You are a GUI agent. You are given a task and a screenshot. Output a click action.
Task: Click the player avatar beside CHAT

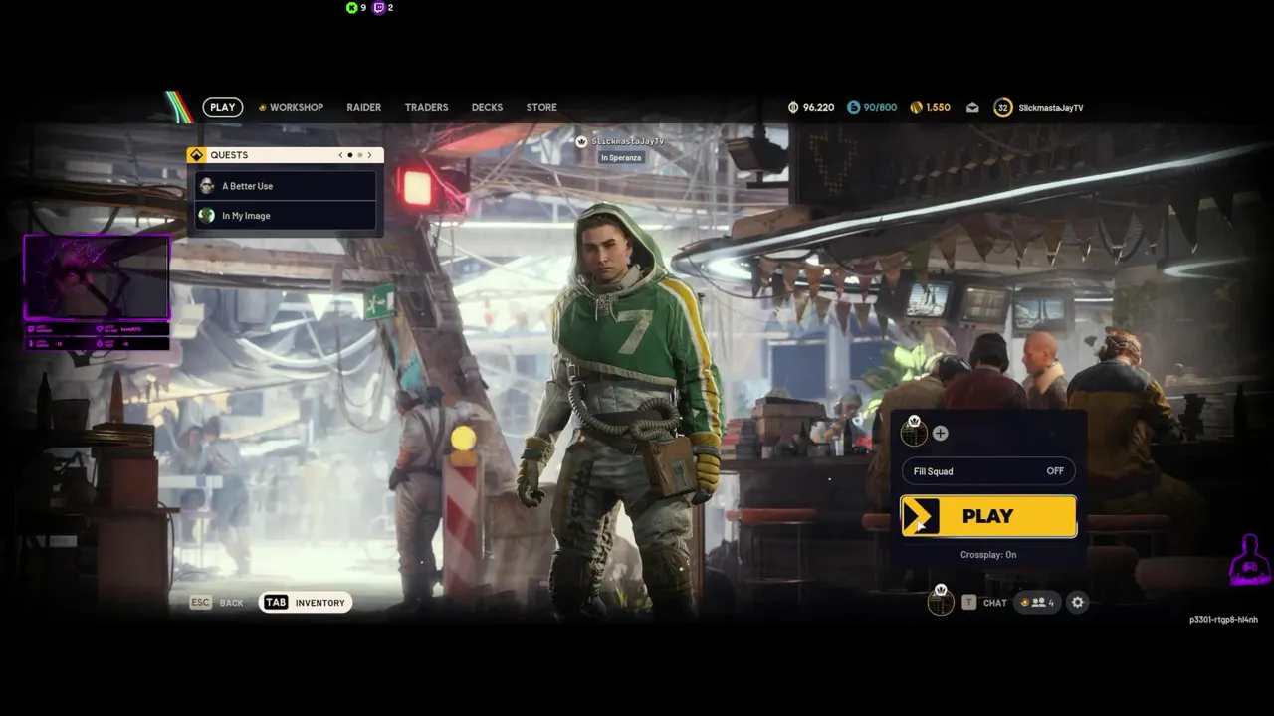pyautogui.click(x=941, y=601)
